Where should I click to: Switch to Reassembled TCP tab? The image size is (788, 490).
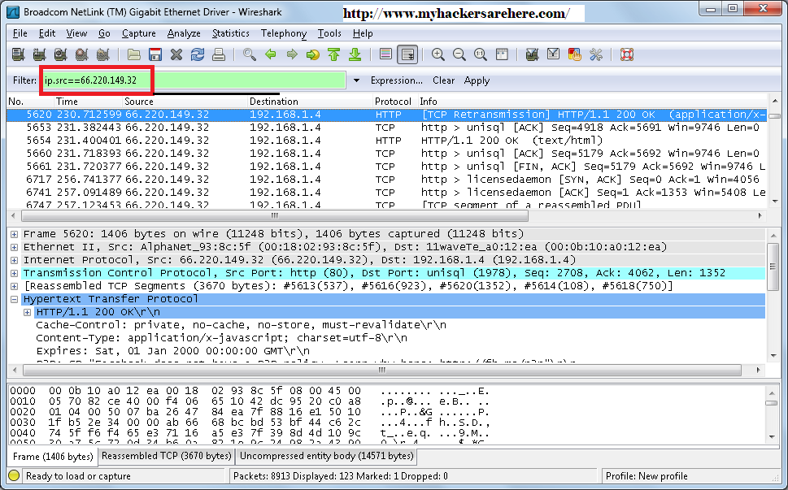[x=167, y=456]
